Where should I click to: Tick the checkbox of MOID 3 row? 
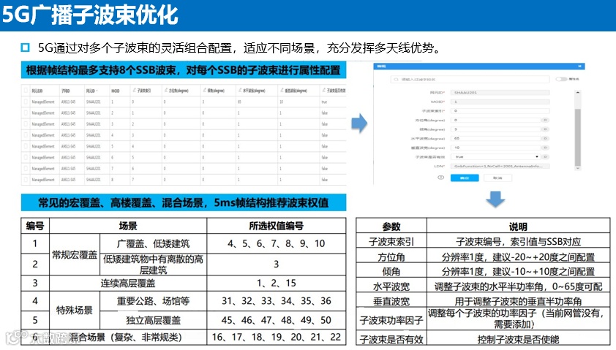coord(26,124)
